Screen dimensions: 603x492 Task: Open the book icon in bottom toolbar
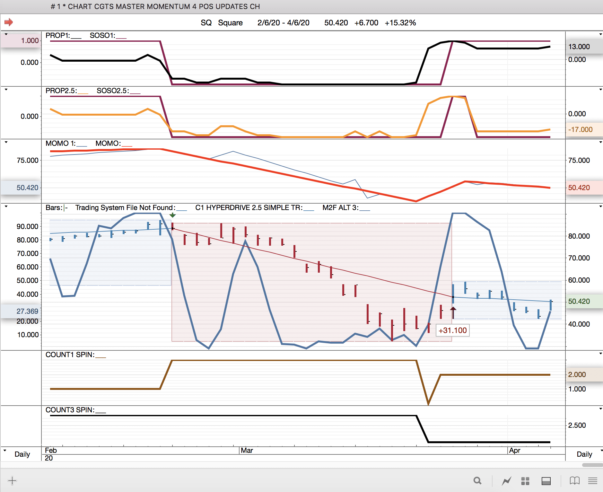pos(574,480)
